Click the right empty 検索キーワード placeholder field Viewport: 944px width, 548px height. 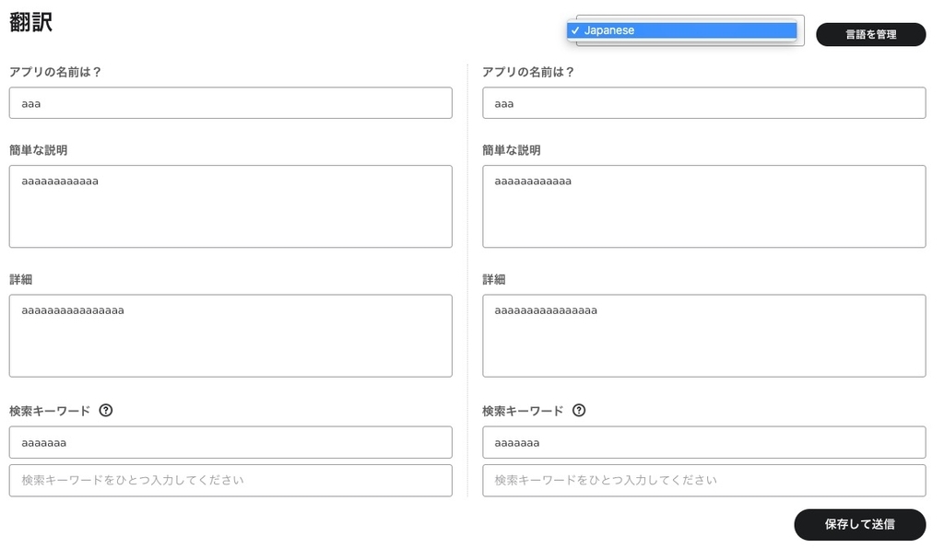tap(702, 480)
